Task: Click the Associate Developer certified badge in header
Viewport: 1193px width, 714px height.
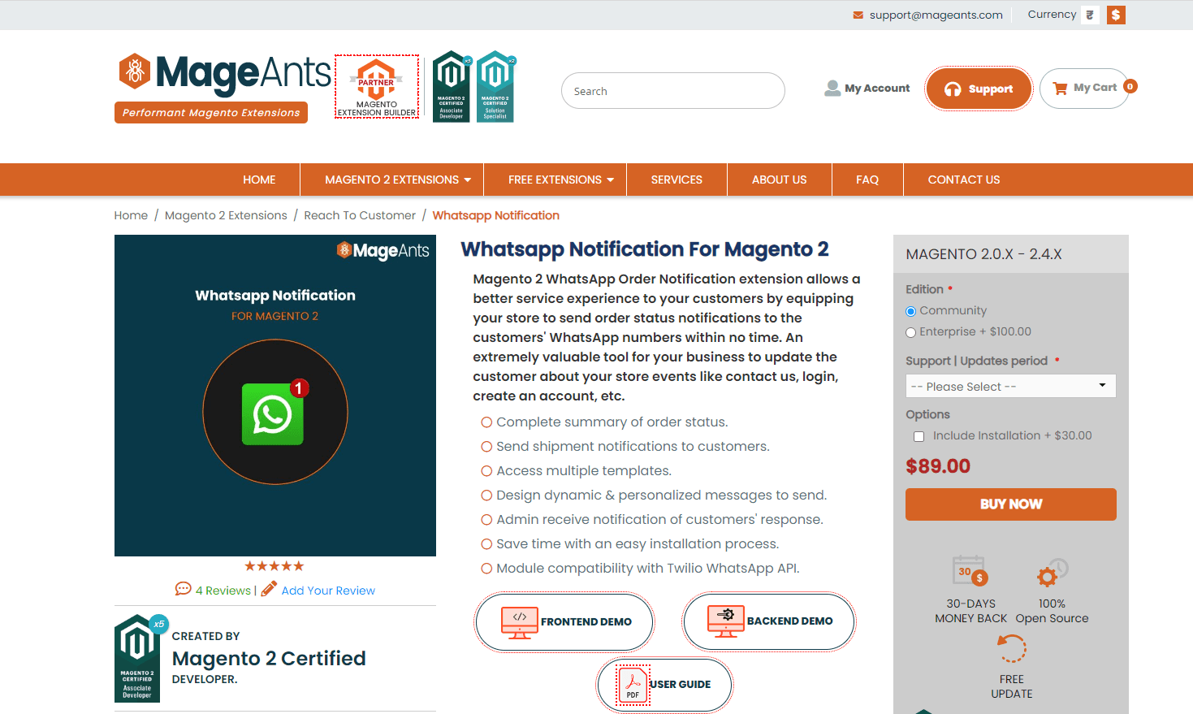Action: (x=452, y=86)
